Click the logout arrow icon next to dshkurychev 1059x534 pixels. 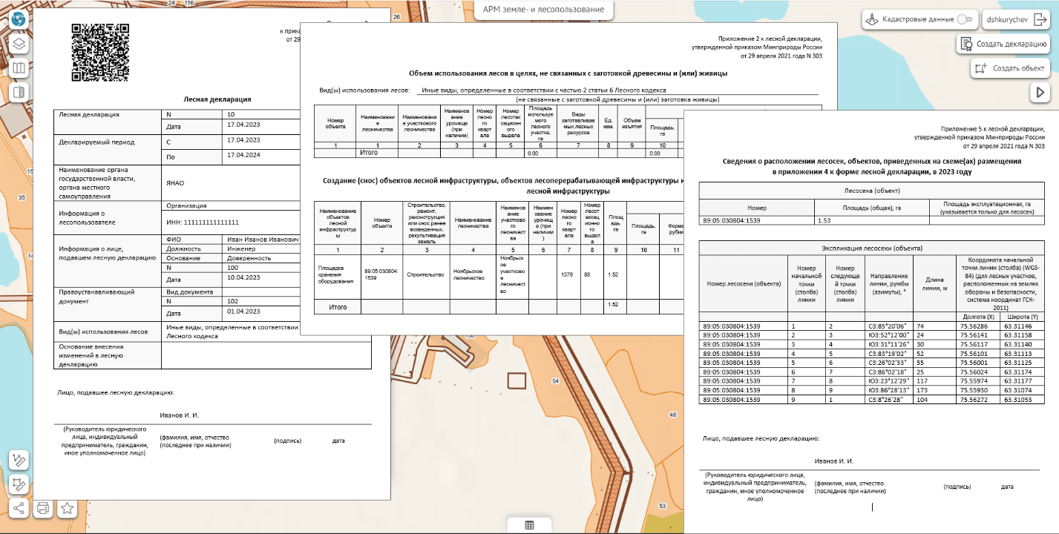click(1040, 20)
